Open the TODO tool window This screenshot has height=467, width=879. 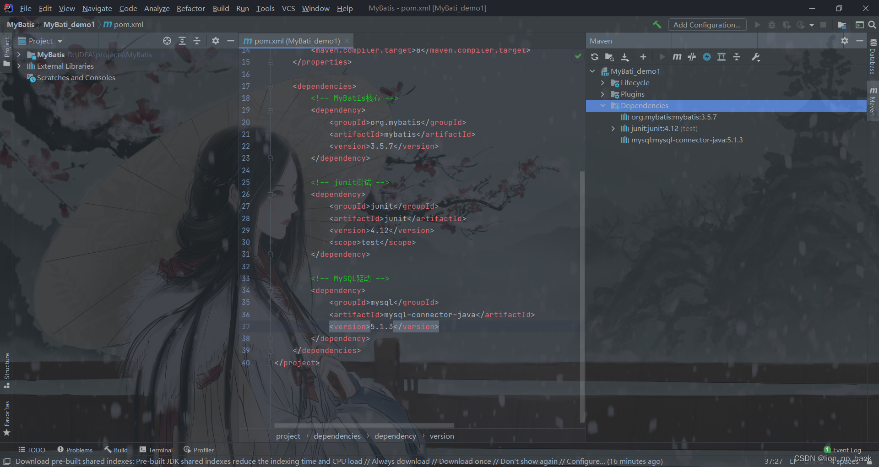tap(32, 450)
